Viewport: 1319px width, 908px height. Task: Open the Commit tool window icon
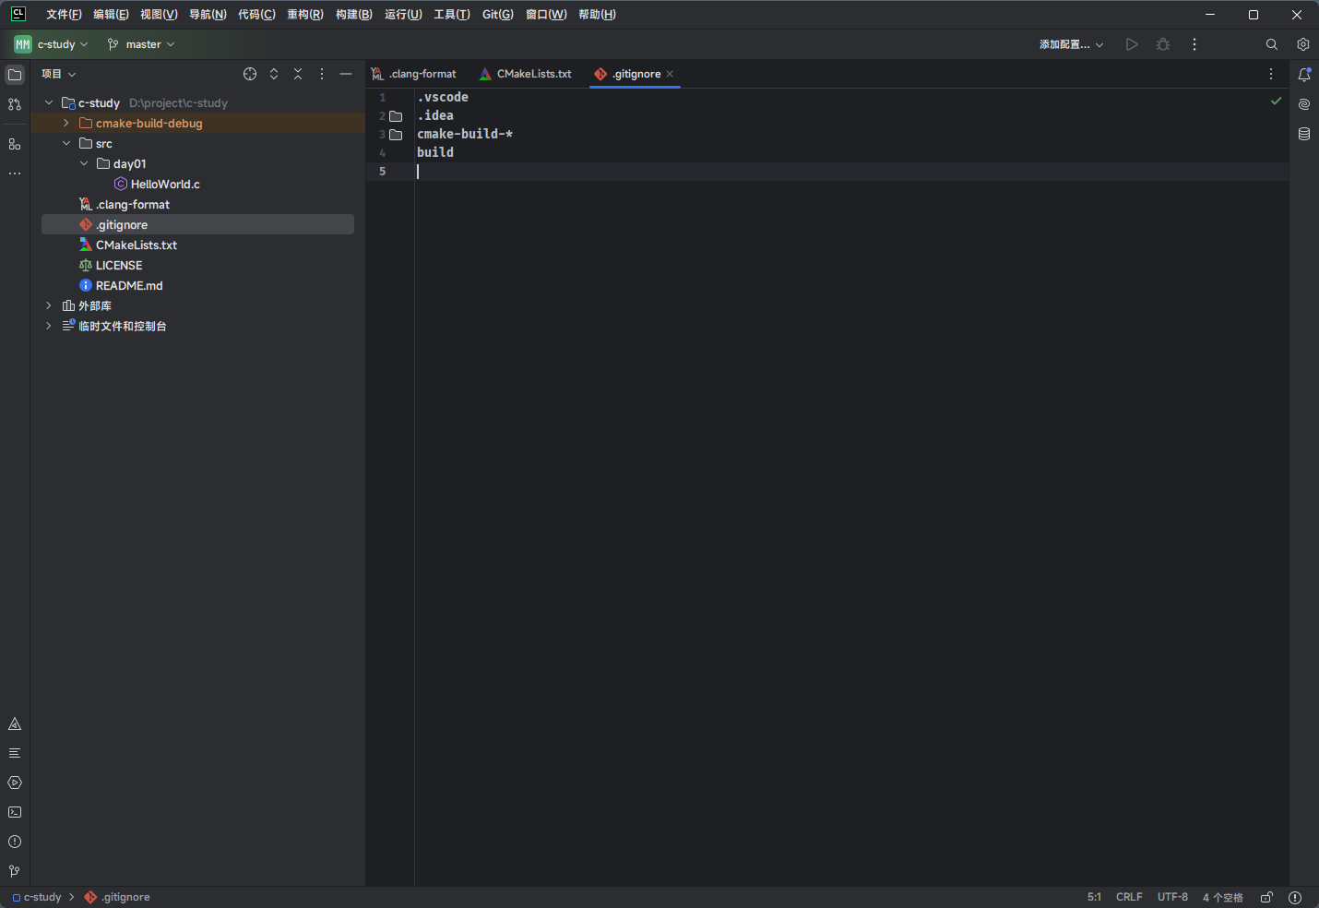click(15, 104)
